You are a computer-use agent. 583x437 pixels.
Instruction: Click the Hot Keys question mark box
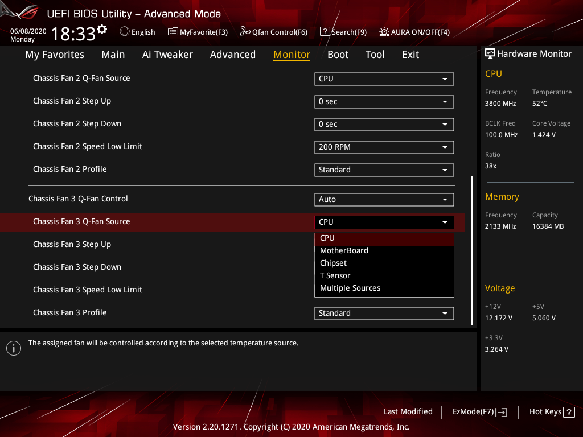pos(569,412)
